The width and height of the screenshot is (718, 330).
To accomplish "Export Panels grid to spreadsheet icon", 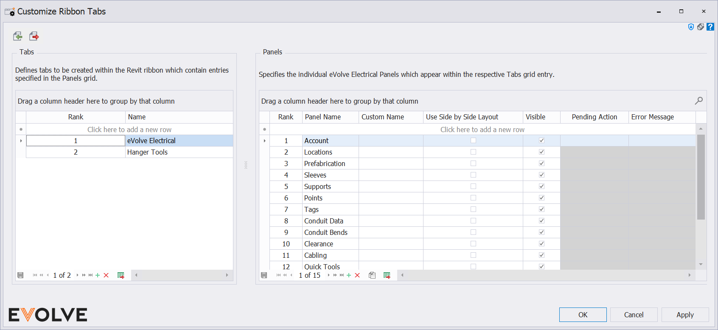I will (387, 275).
